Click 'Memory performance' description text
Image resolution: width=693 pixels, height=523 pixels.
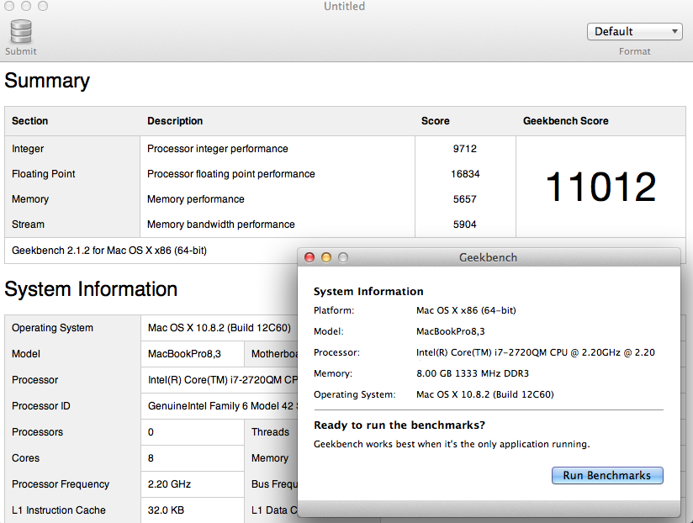tap(196, 199)
